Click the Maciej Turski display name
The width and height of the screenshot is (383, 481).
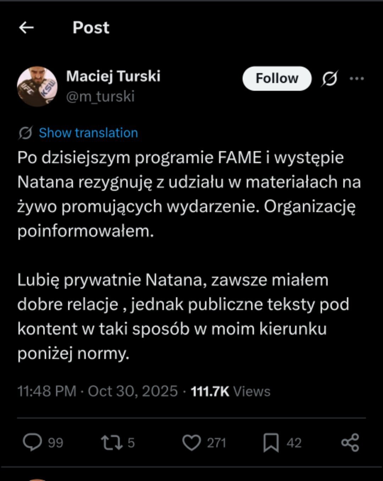coord(113,76)
